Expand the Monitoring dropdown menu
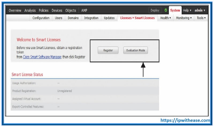Viewport: 214px width, 127px height. point(184,18)
